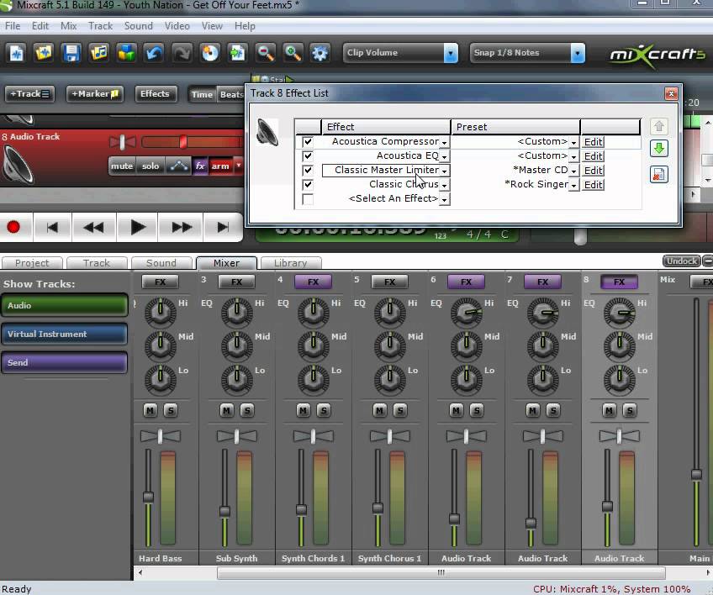The width and height of the screenshot is (713, 595).
Task: Expand the Classic Master Limiter dropdown arrow
Action: pos(445,171)
